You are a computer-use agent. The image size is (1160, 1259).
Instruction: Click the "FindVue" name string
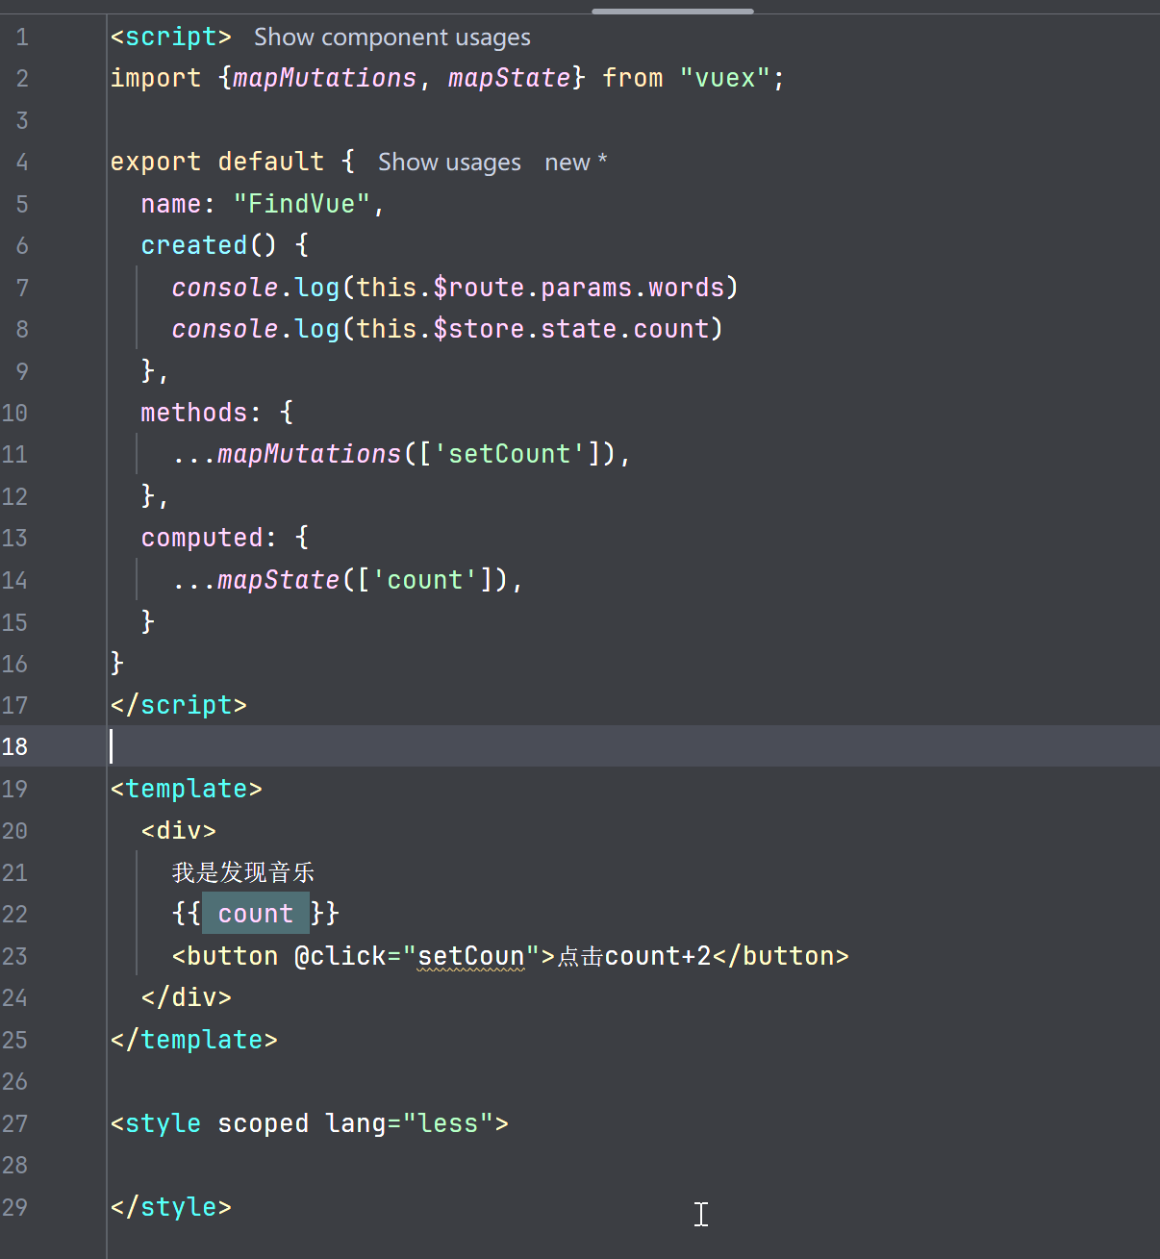(x=302, y=204)
